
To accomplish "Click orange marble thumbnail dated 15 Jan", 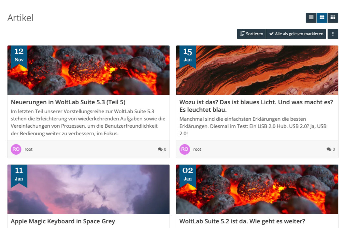I will pyautogui.click(x=257, y=70).
